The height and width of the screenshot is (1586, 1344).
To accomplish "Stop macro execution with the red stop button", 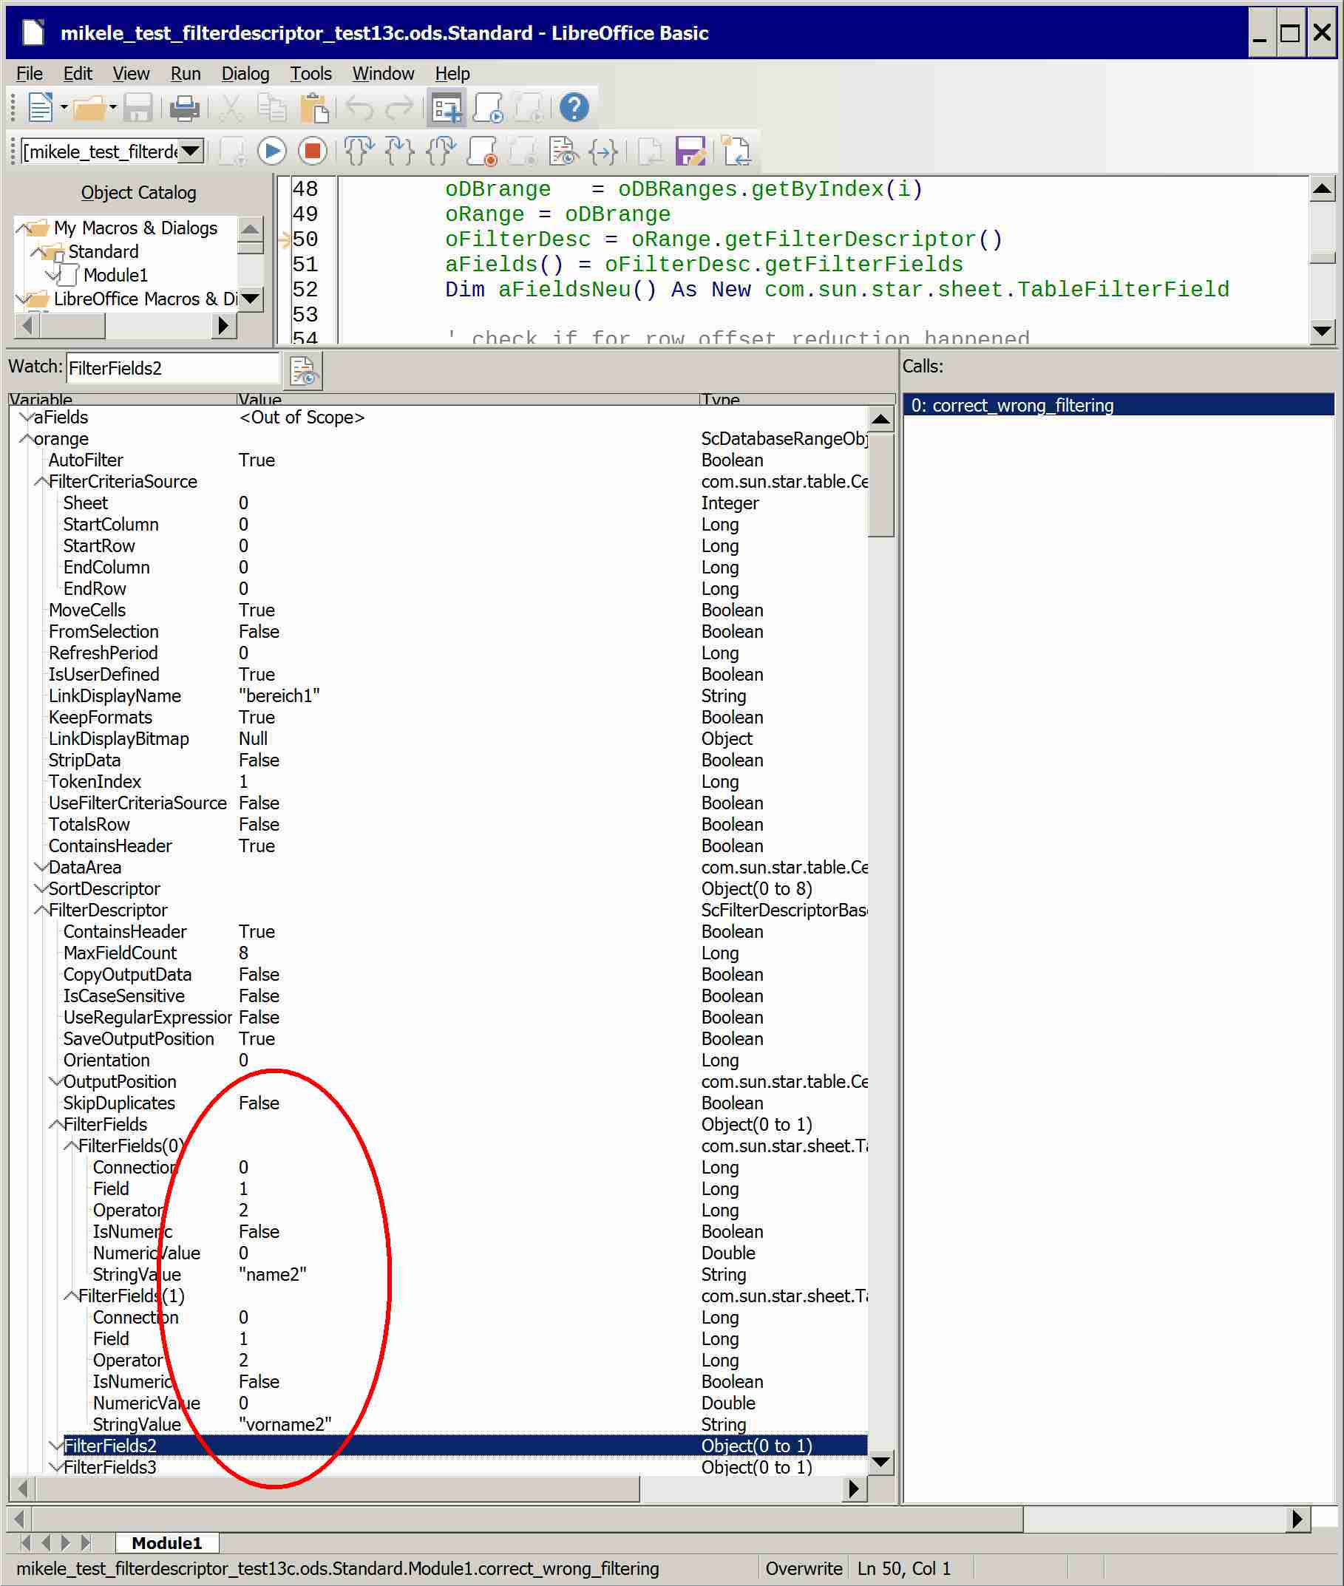I will coord(312,151).
